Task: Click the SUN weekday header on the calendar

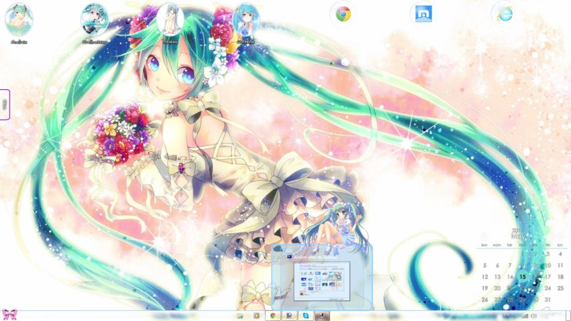Action: tap(485, 245)
